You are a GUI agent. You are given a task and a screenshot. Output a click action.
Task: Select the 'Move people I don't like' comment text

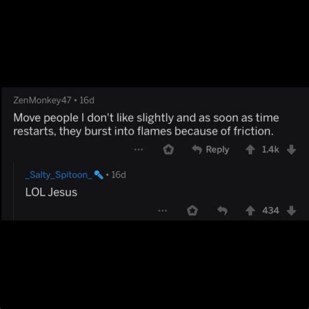146,125
